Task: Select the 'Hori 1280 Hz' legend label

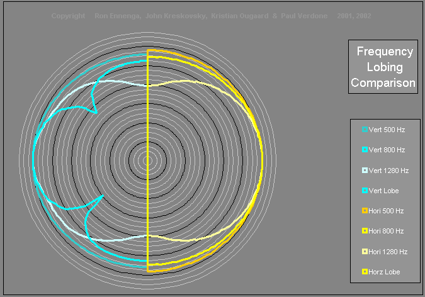Action: (388, 252)
